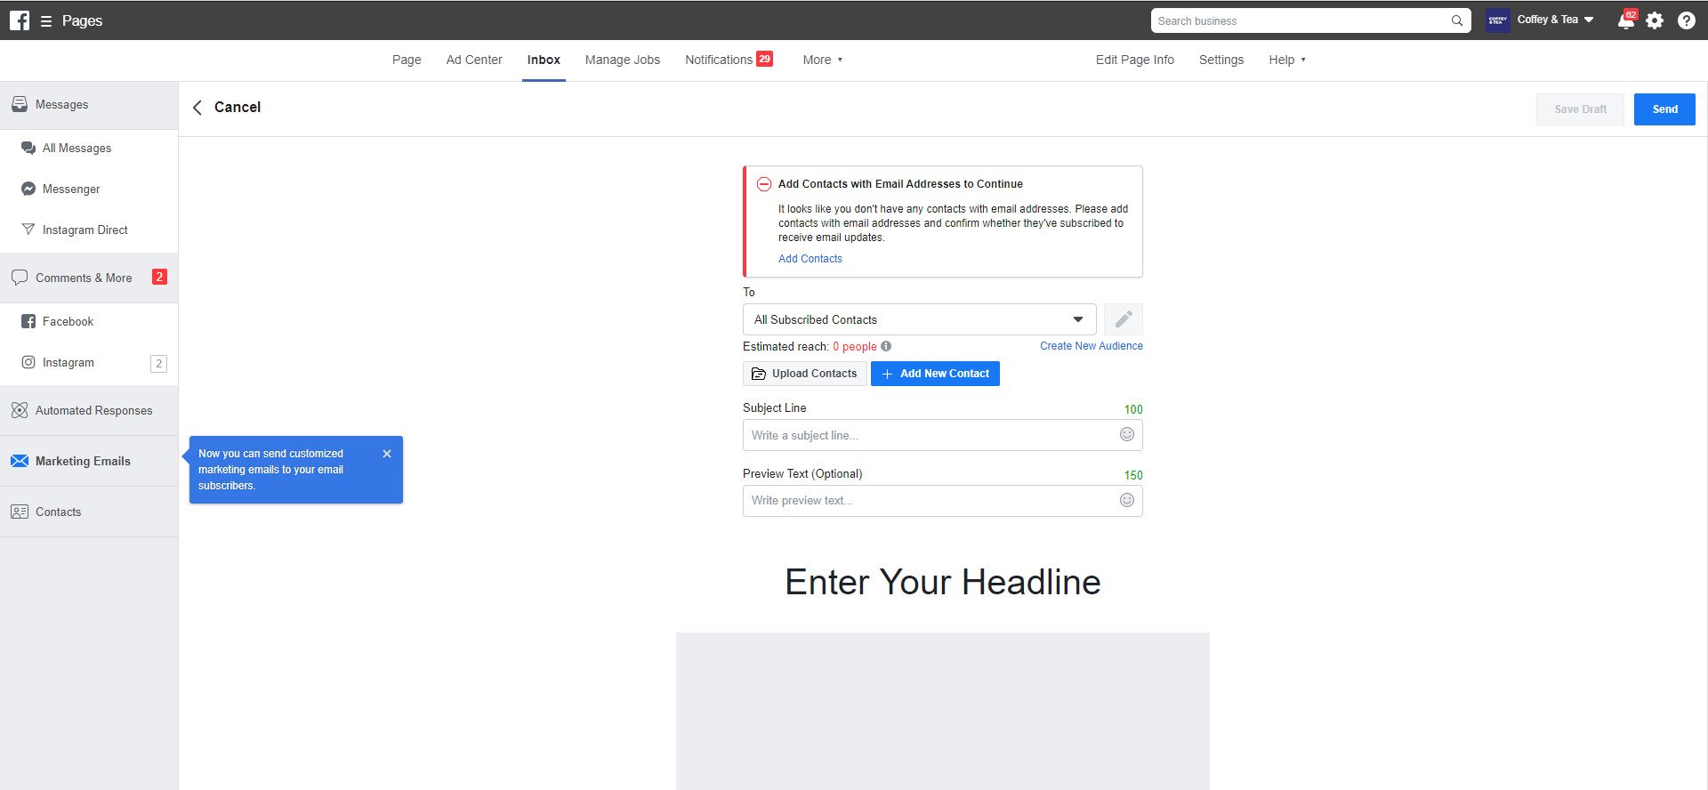Open the Manage Jobs tab
1708x790 pixels.
click(x=622, y=60)
